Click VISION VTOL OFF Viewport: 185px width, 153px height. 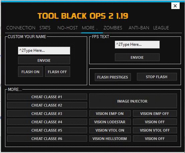[155, 130]
